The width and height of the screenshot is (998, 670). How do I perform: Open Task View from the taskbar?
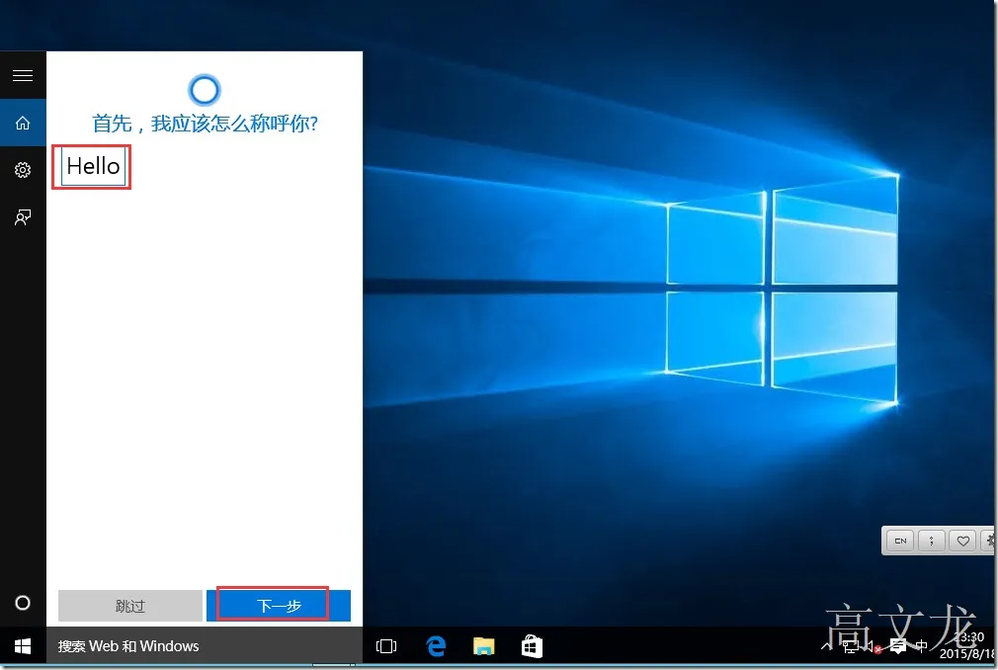point(386,646)
